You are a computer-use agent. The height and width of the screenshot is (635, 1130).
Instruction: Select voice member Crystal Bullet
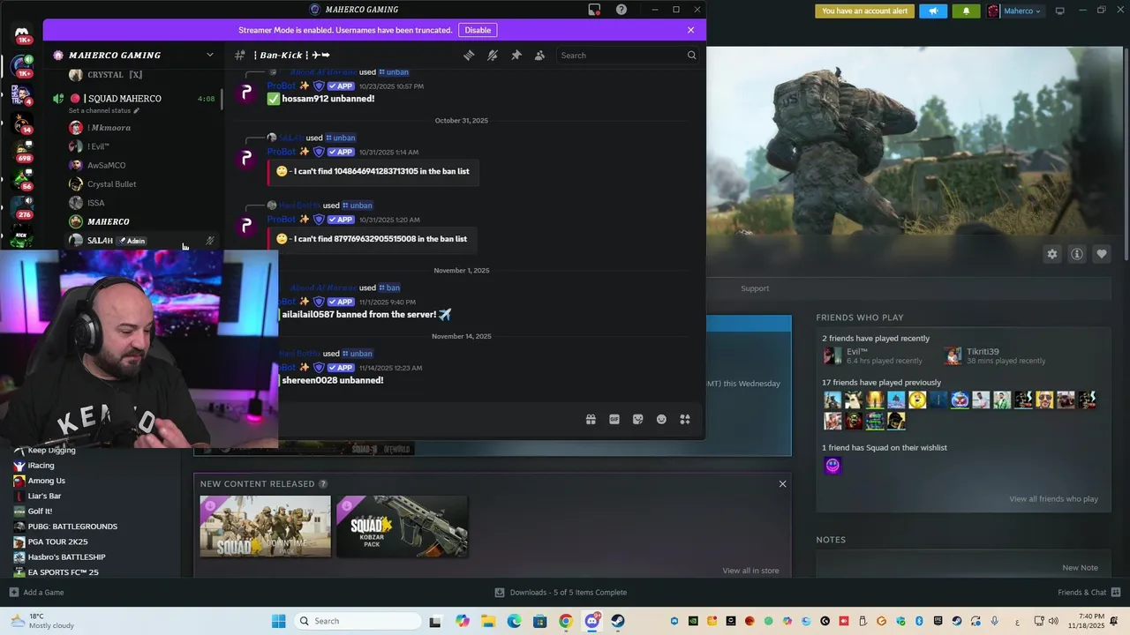pos(111,184)
